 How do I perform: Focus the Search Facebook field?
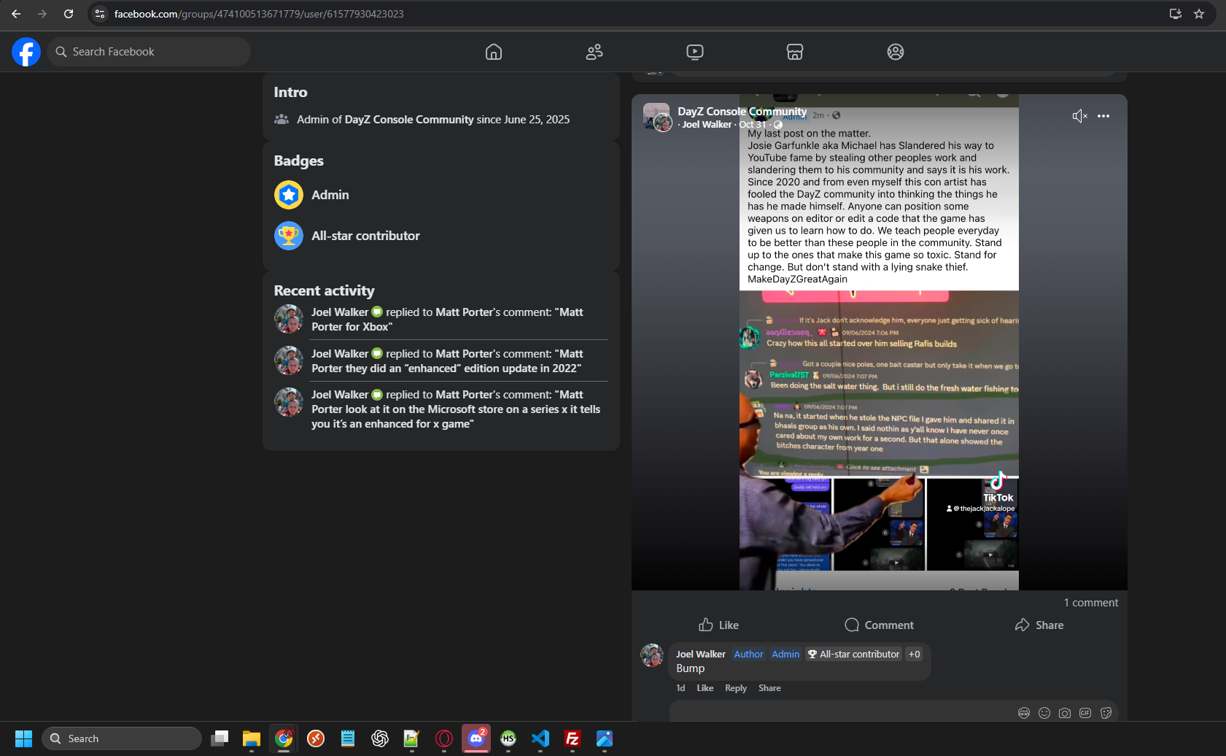pos(149,52)
